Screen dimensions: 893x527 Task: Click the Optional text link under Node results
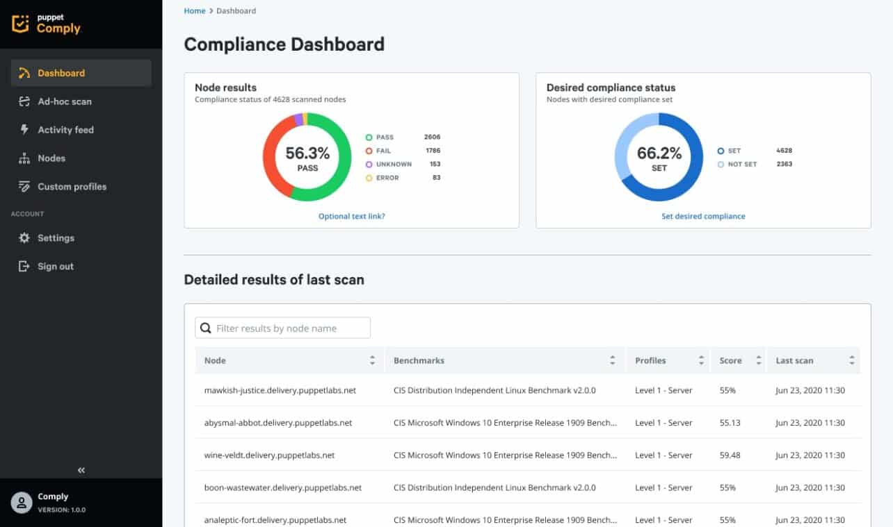point(351,216)
